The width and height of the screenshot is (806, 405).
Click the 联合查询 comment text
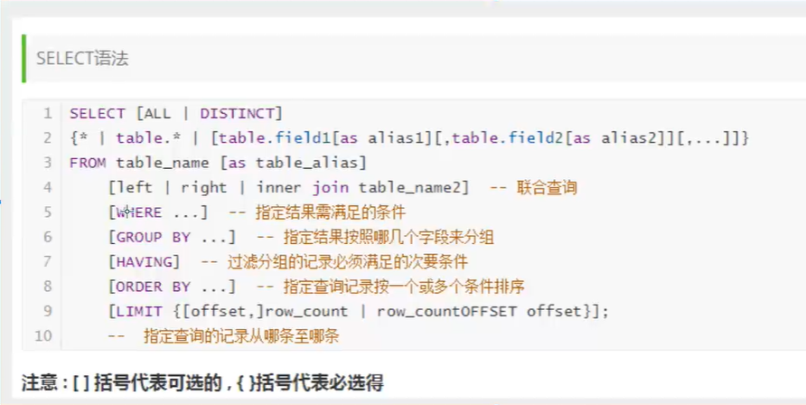[x=547, y=188]
